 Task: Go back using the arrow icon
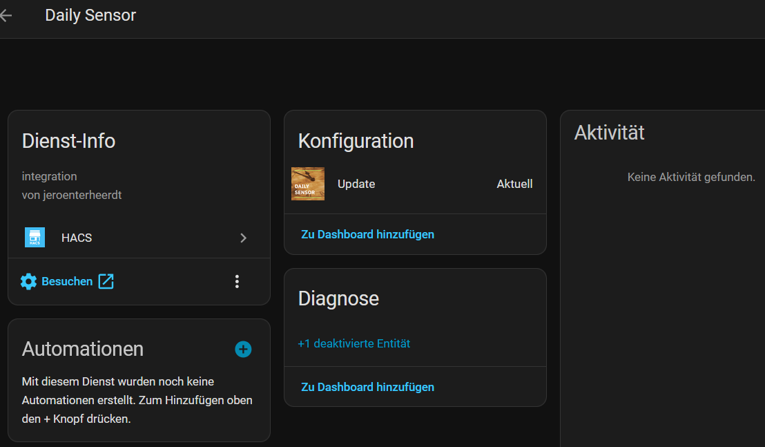point(6,16)
